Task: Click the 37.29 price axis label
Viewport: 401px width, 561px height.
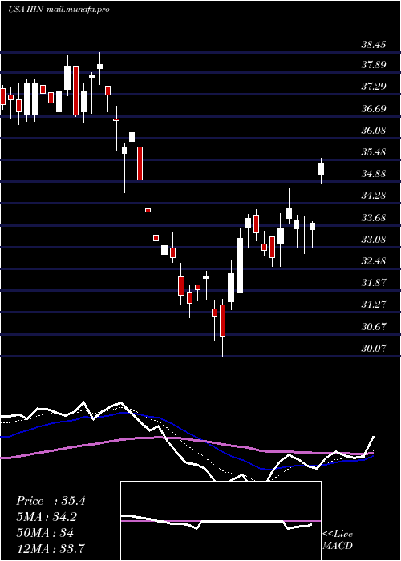Action: click(x=374, y=87)
